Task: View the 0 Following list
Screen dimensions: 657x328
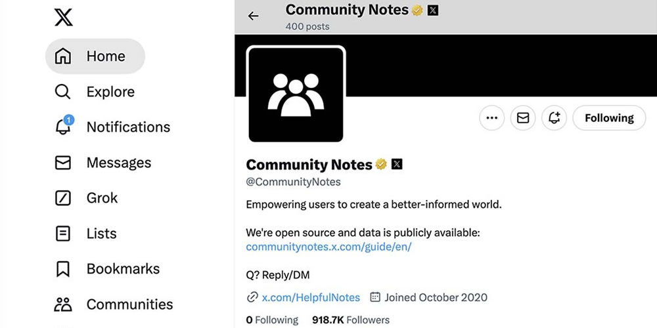Action: [272, 320]
